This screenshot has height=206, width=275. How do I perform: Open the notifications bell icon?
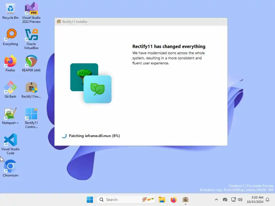pos(267,200)
